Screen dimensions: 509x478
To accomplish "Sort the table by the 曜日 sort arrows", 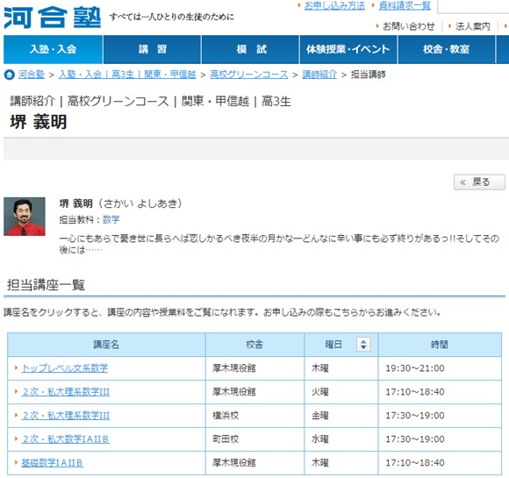I will [x=363, y=345].
